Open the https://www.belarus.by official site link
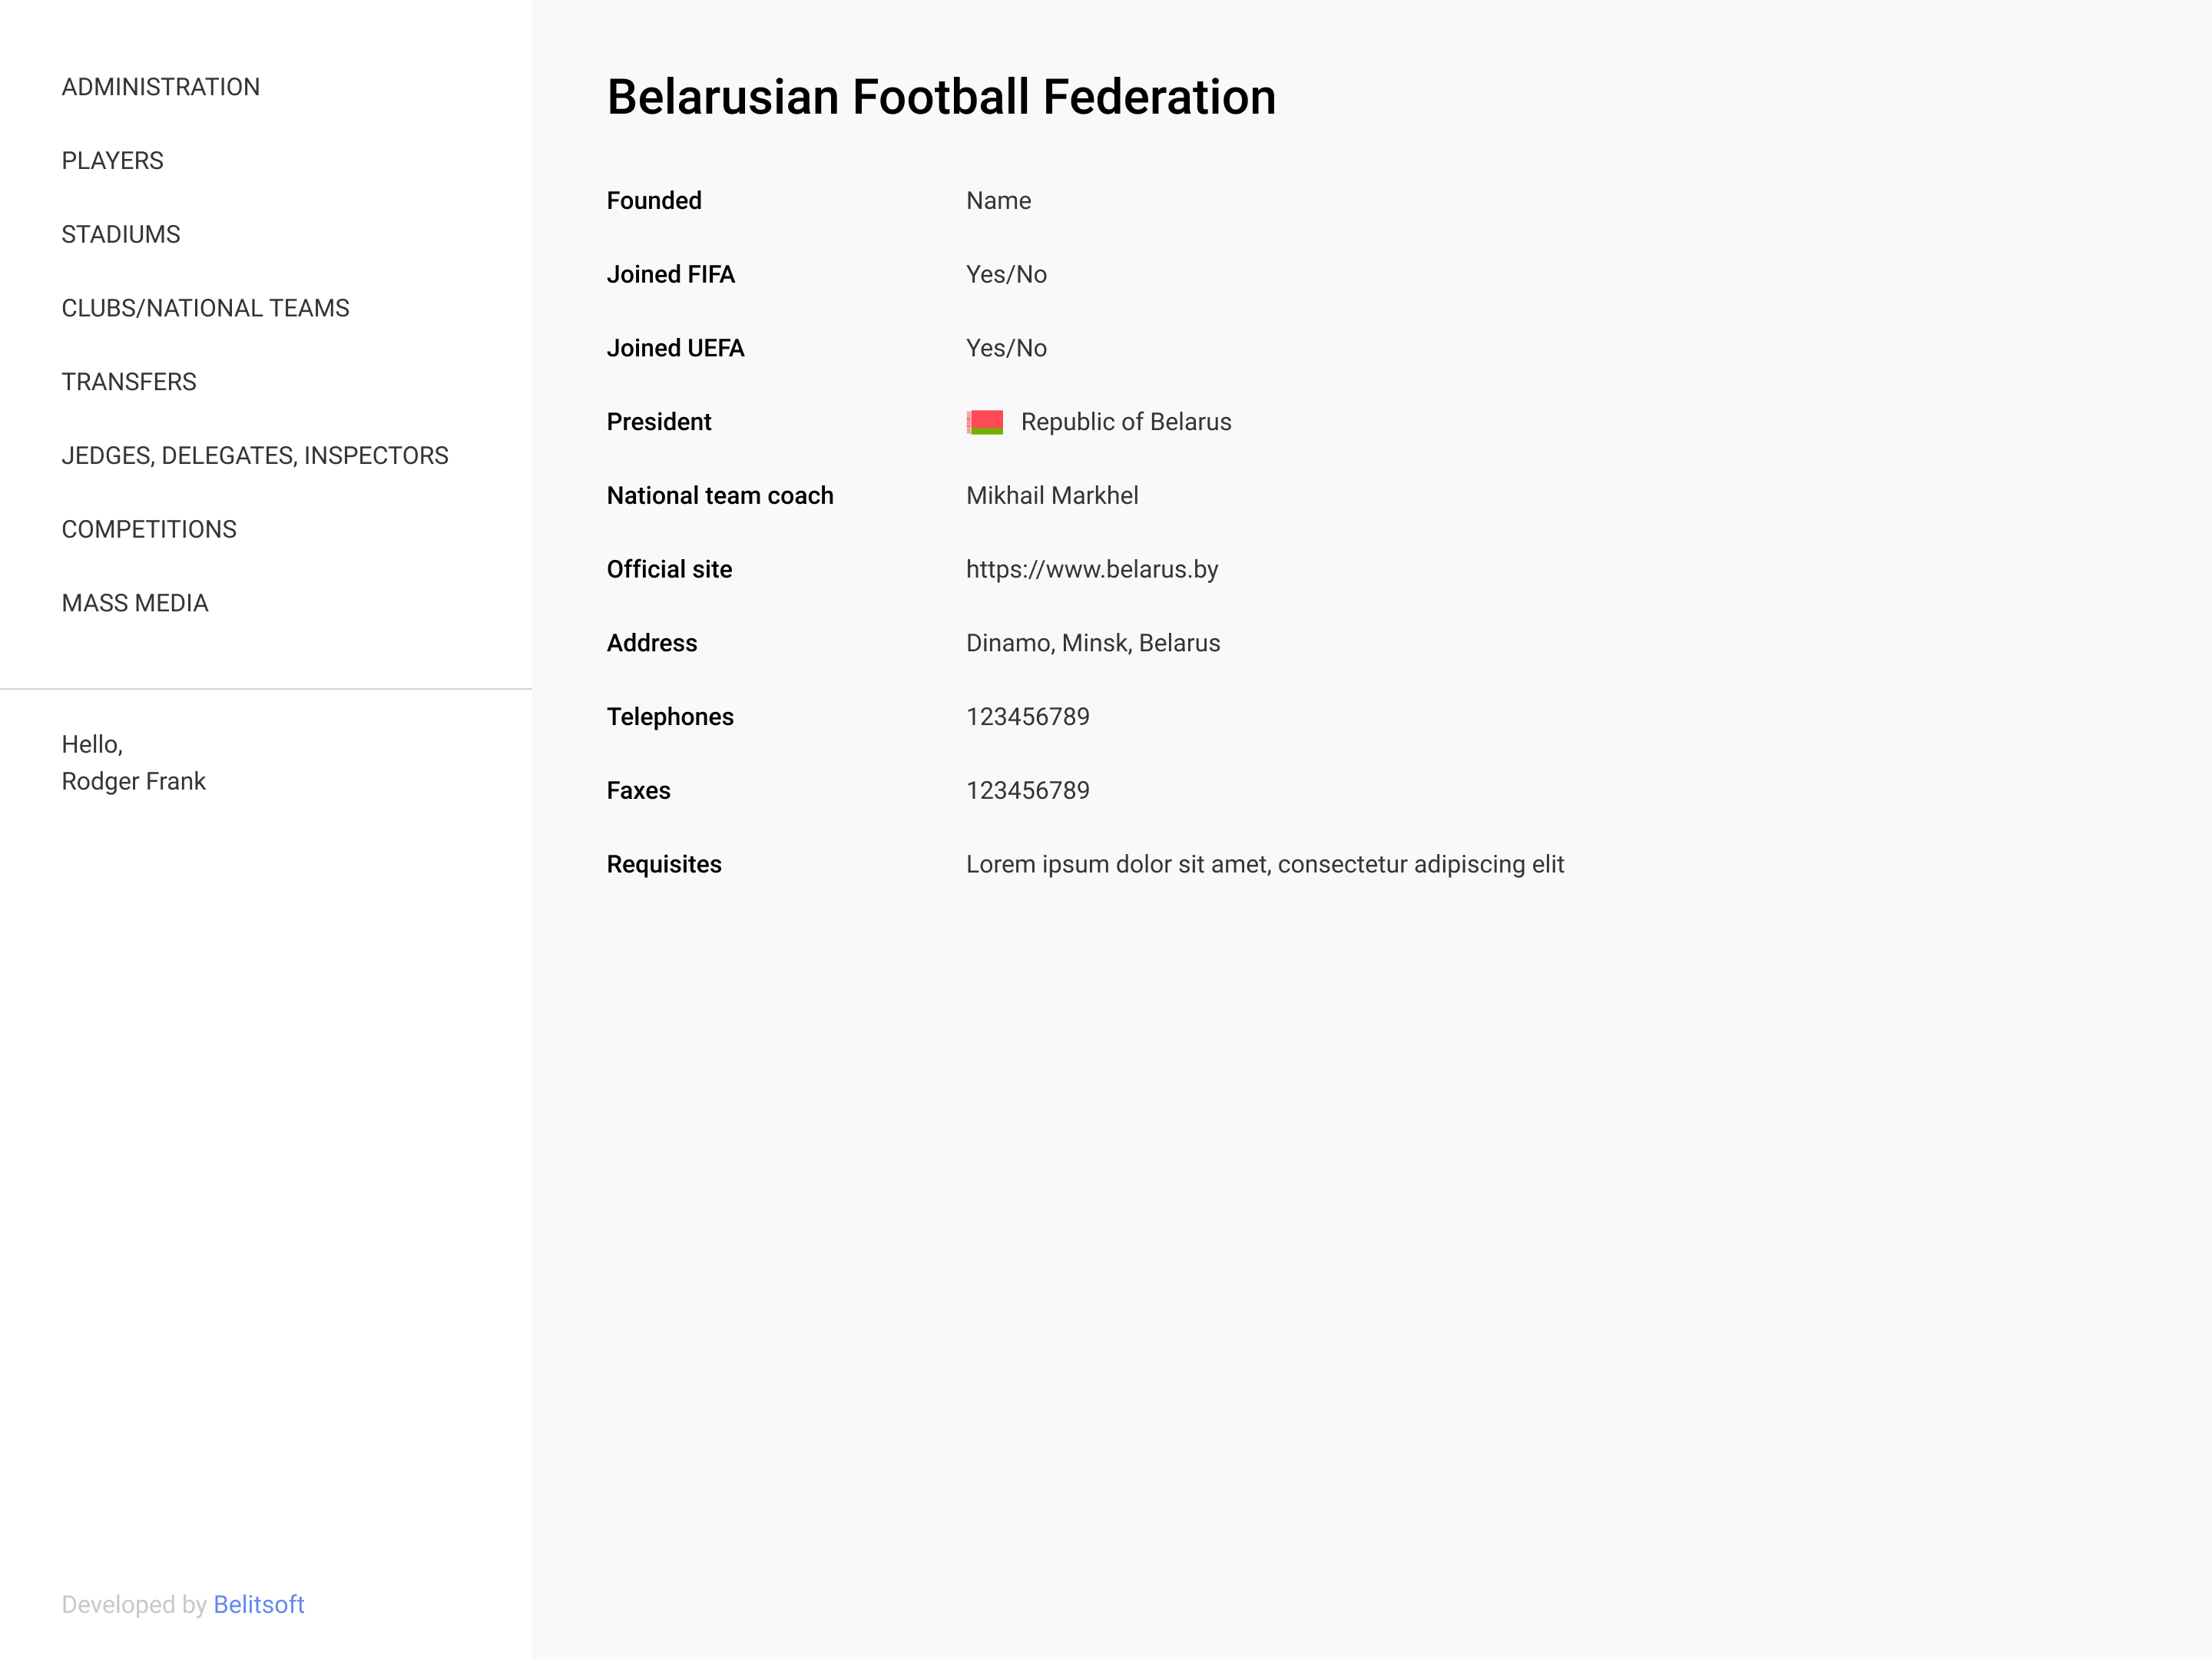Viewport: 2212px width, 1659px height. click(1092, 570)
